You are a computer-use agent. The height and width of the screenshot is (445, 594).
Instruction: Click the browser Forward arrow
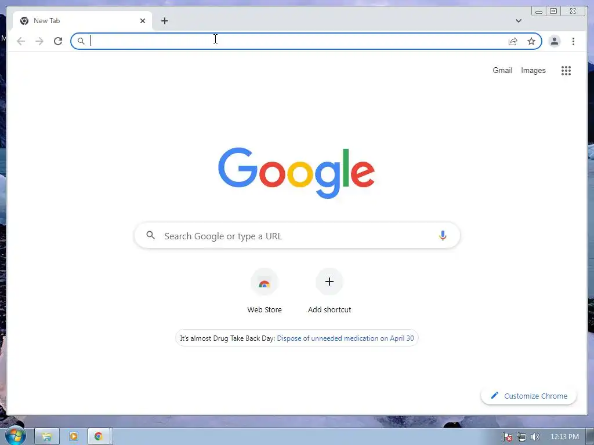[39, 41]
